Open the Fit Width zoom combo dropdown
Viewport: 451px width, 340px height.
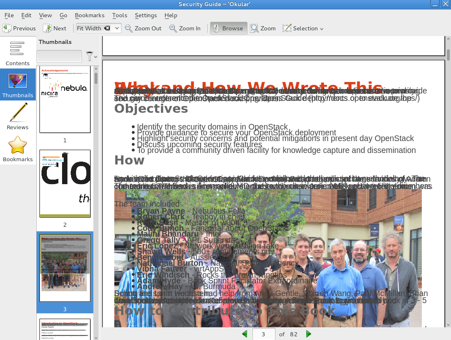pyautogui.click(x=117, y=28)
